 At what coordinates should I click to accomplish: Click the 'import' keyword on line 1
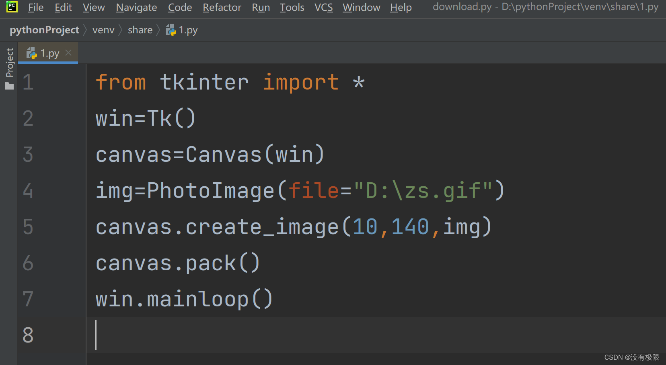click(301, 83)
